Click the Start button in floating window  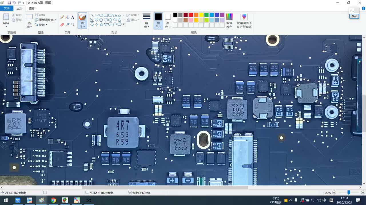click(x=354, y=16)
